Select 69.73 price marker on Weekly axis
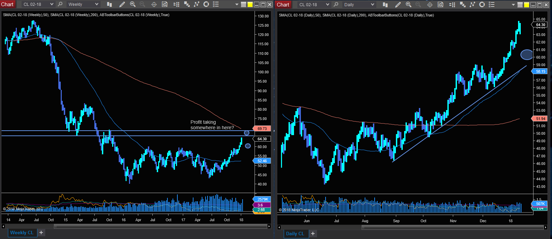The width and height of the screenshot is (552, 239). [x=262, y=129]
